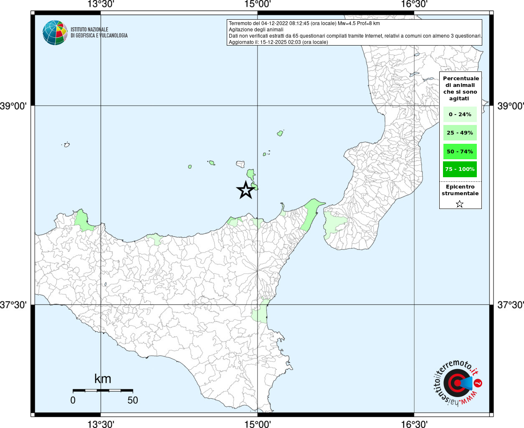The height and width of the screenshot is (428, 524).
Task: Click the green Stromboli island, northernmost of the Aeolians
Action: click(280, 133)
